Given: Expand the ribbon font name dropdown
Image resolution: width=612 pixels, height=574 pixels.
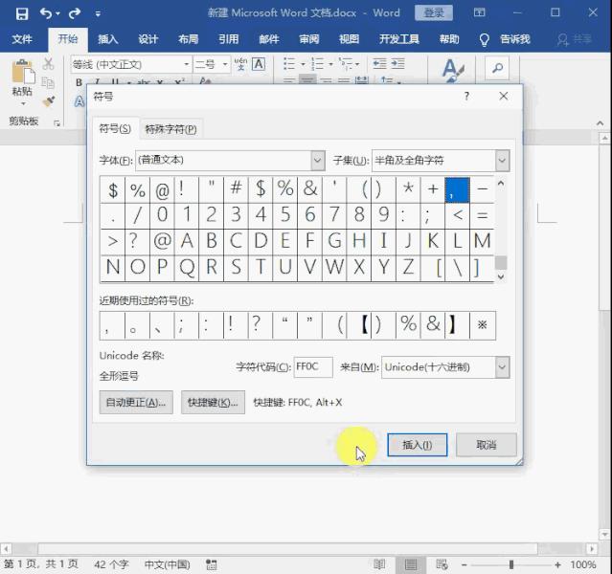Looking at the screenshot, I should [187, 64].
